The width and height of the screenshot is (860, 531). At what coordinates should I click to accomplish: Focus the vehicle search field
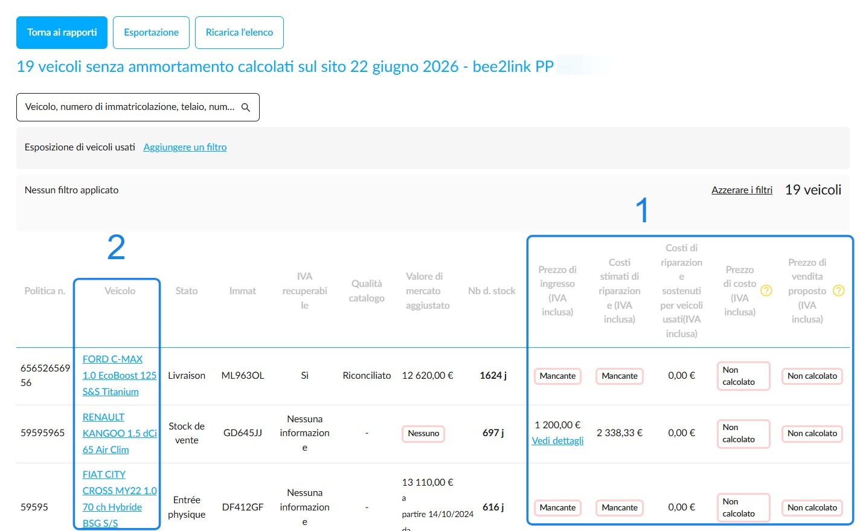coord(138,107)
